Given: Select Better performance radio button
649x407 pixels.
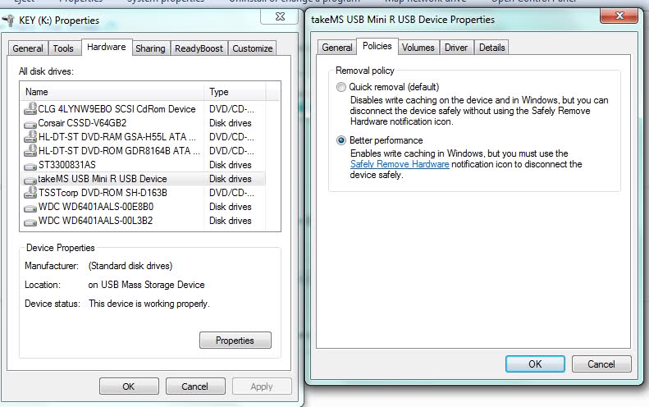Looking at the screenshot, I should pyautogui.click(x=340, y=140).
